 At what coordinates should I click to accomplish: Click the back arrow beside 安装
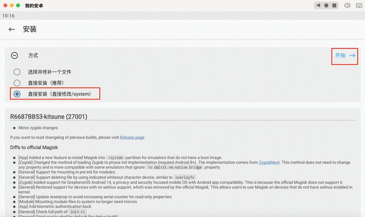[12, 30]
